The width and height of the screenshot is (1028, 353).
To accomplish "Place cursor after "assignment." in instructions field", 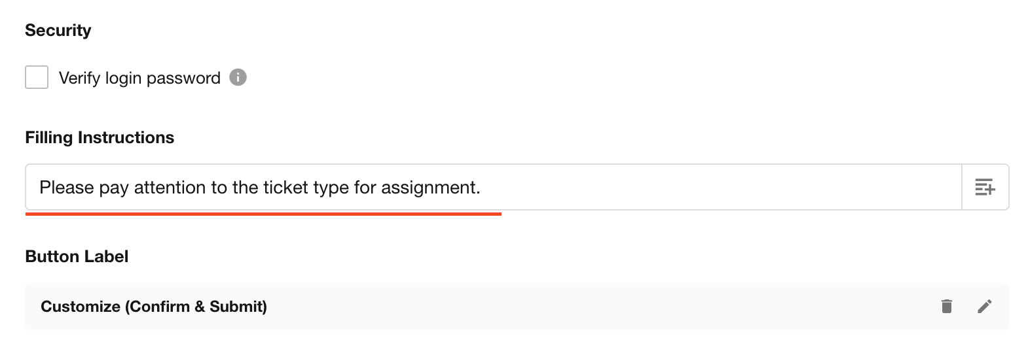I will coord(482,188).
